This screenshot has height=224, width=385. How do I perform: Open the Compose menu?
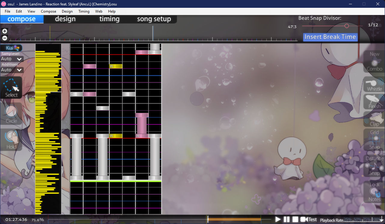tap(48, 11)
